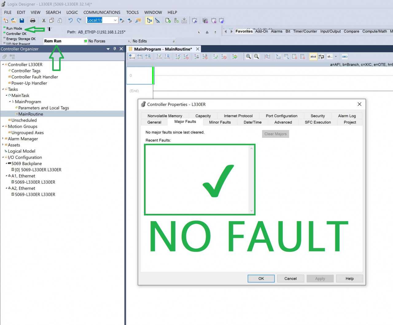Select Logical Model in the organizer tree

coord(21,151)
